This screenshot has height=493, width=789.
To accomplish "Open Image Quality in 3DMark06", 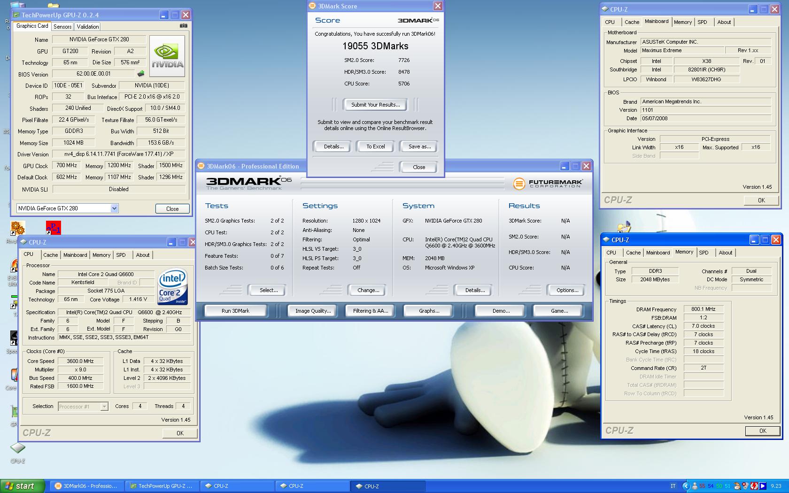I will click(313, 311).
